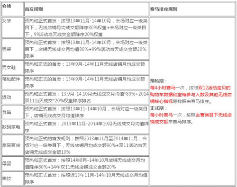The image size is (237, 187).
Task: Select the 家居百货 venue cell
Action: [13, 145]
